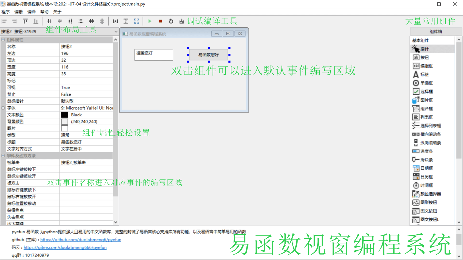Collapse the 组件属性 properties group

click(3, 40)
